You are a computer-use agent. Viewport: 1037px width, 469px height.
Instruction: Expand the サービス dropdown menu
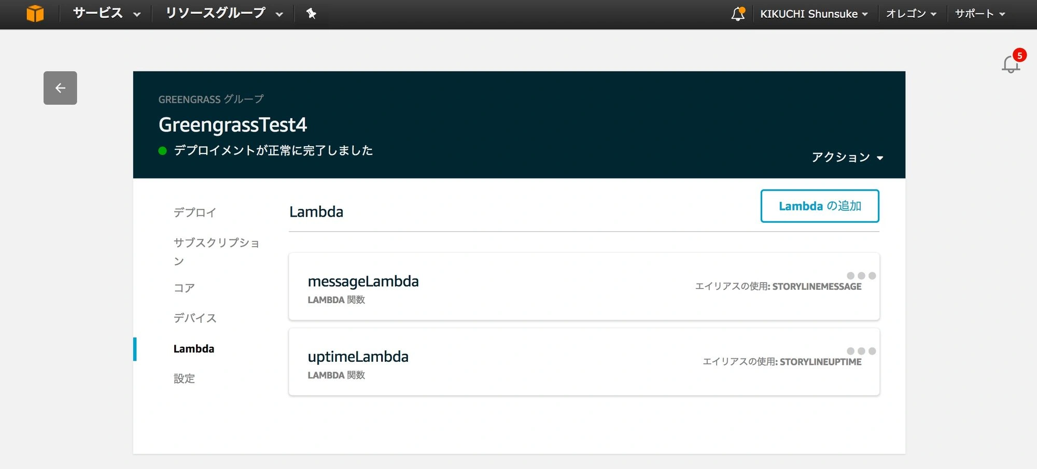107,13
